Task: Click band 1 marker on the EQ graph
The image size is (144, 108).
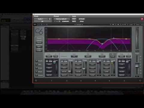Action: pyautogui.click(x=59, y=39)
